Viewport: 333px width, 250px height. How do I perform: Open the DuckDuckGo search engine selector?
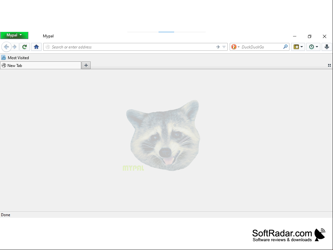[235, 47]
